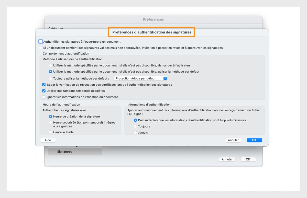Choose "Toujours utiliser la méthode par défaut"
307x198 pixels.
(50, 78)
